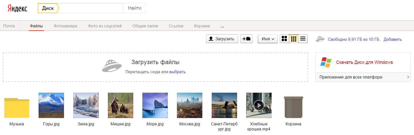Click the Яндекс logo
The height and width of the screenshot is (135, 414).
(x=17, y=8)
